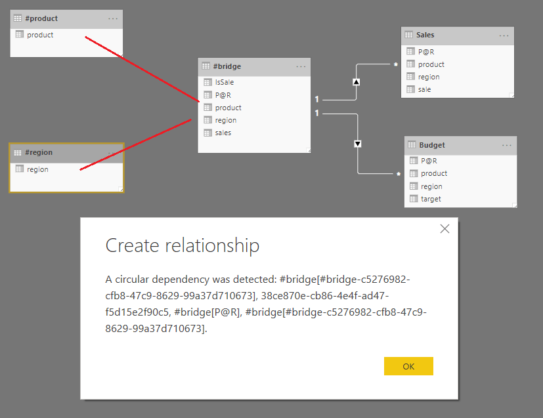Open #product table options ellipsis
Image resolution: width=543 pixels, height=418 pixels.
point(113,19)
